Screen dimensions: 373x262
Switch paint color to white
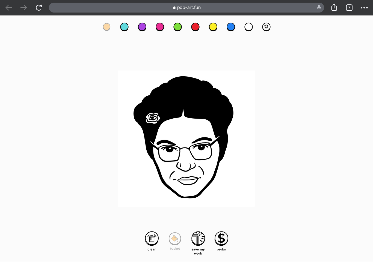tap(248, 27)
